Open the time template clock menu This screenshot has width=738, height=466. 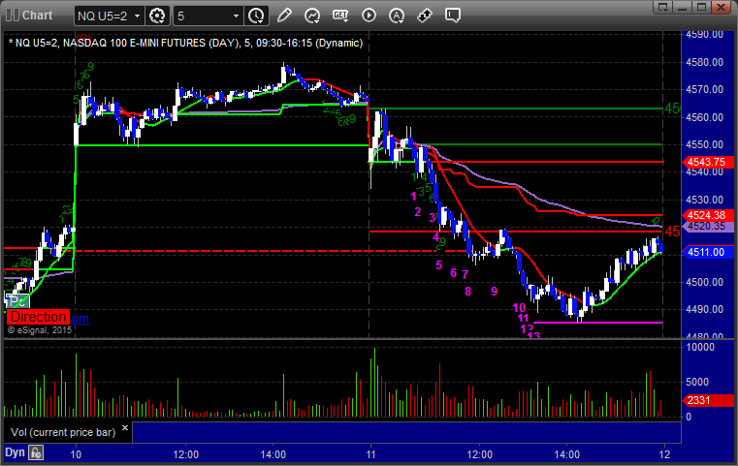tap(256, 16)
